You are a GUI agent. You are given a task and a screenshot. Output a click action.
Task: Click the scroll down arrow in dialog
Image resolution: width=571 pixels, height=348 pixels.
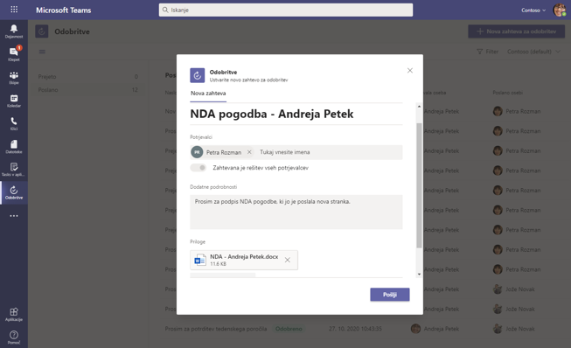(x=419, y=274)
